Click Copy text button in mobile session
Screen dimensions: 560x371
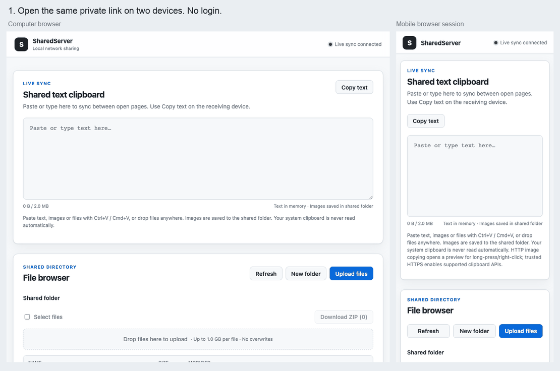point(426,121)
